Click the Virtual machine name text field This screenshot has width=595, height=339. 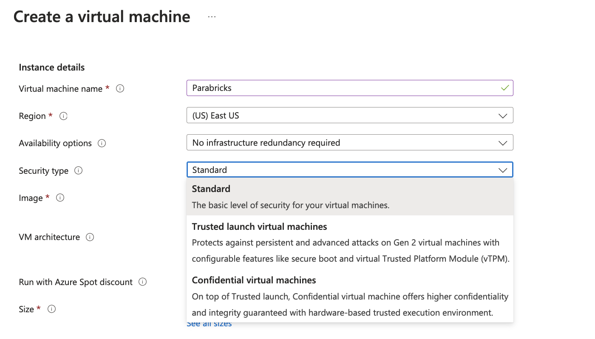pyautogui.click(x=340, y=88)
